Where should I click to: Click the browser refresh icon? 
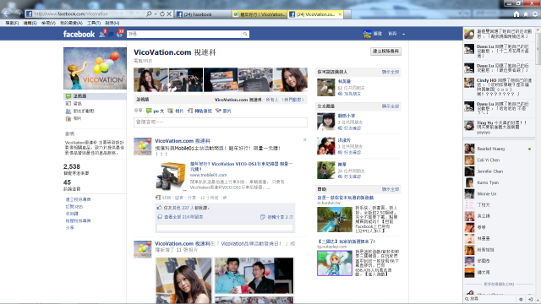[x=161, y=14]
